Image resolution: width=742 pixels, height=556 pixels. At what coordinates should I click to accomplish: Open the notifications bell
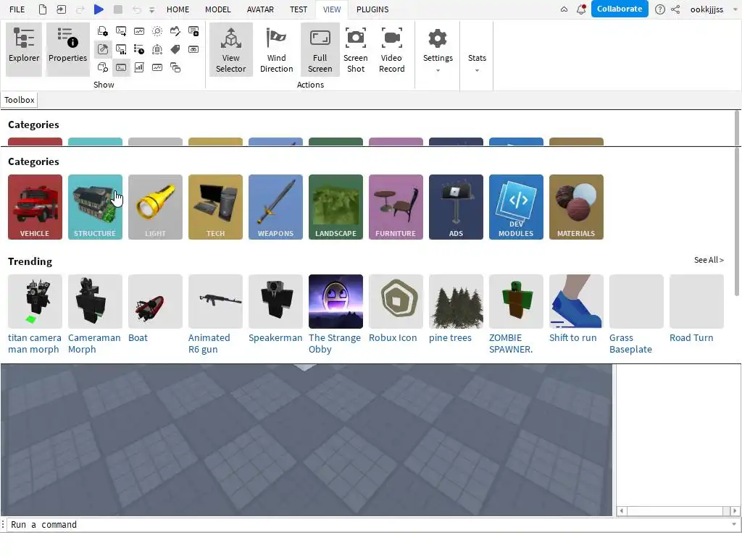(x=581, y=9)
